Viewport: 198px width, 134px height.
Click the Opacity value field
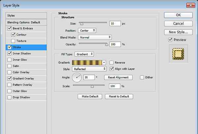tap(115, 44)
